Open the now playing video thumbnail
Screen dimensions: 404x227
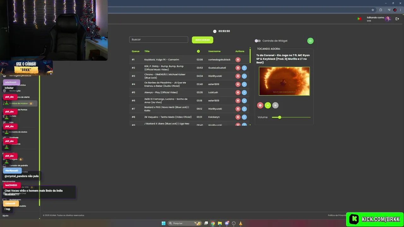284,81
